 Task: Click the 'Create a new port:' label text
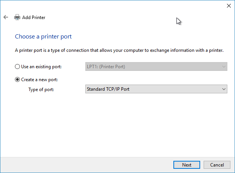point(39,80)
